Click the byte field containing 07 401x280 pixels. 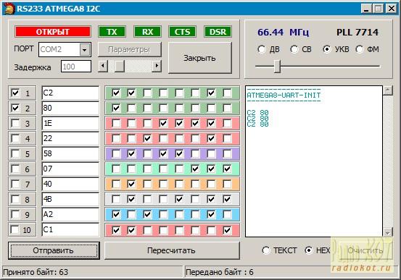[70, 169]
